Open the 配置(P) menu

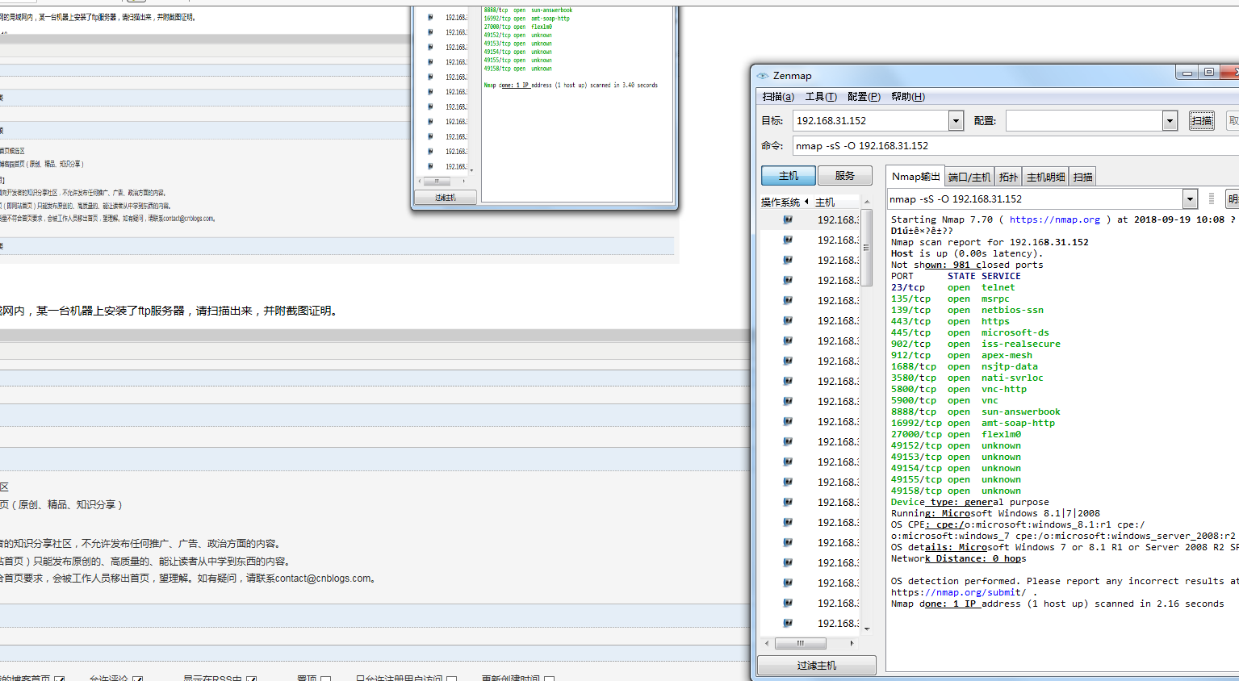point(864,97)
